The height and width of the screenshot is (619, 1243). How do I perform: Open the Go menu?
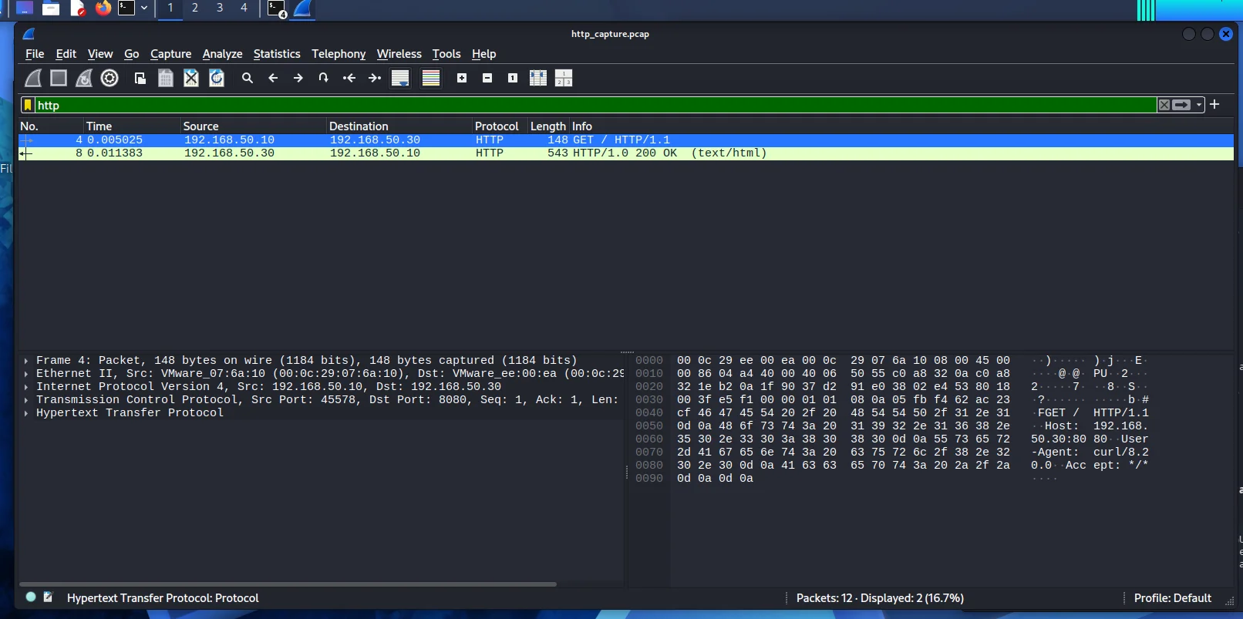[132, 54]
